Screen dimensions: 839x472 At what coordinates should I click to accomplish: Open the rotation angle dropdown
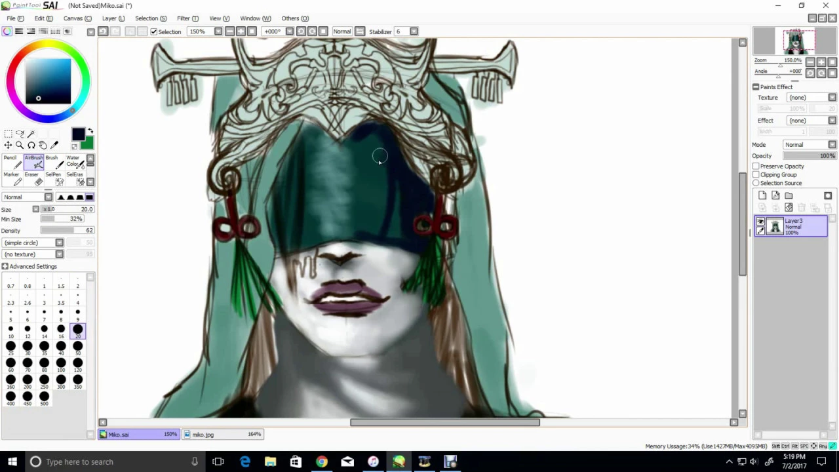[x=288, y=31]
